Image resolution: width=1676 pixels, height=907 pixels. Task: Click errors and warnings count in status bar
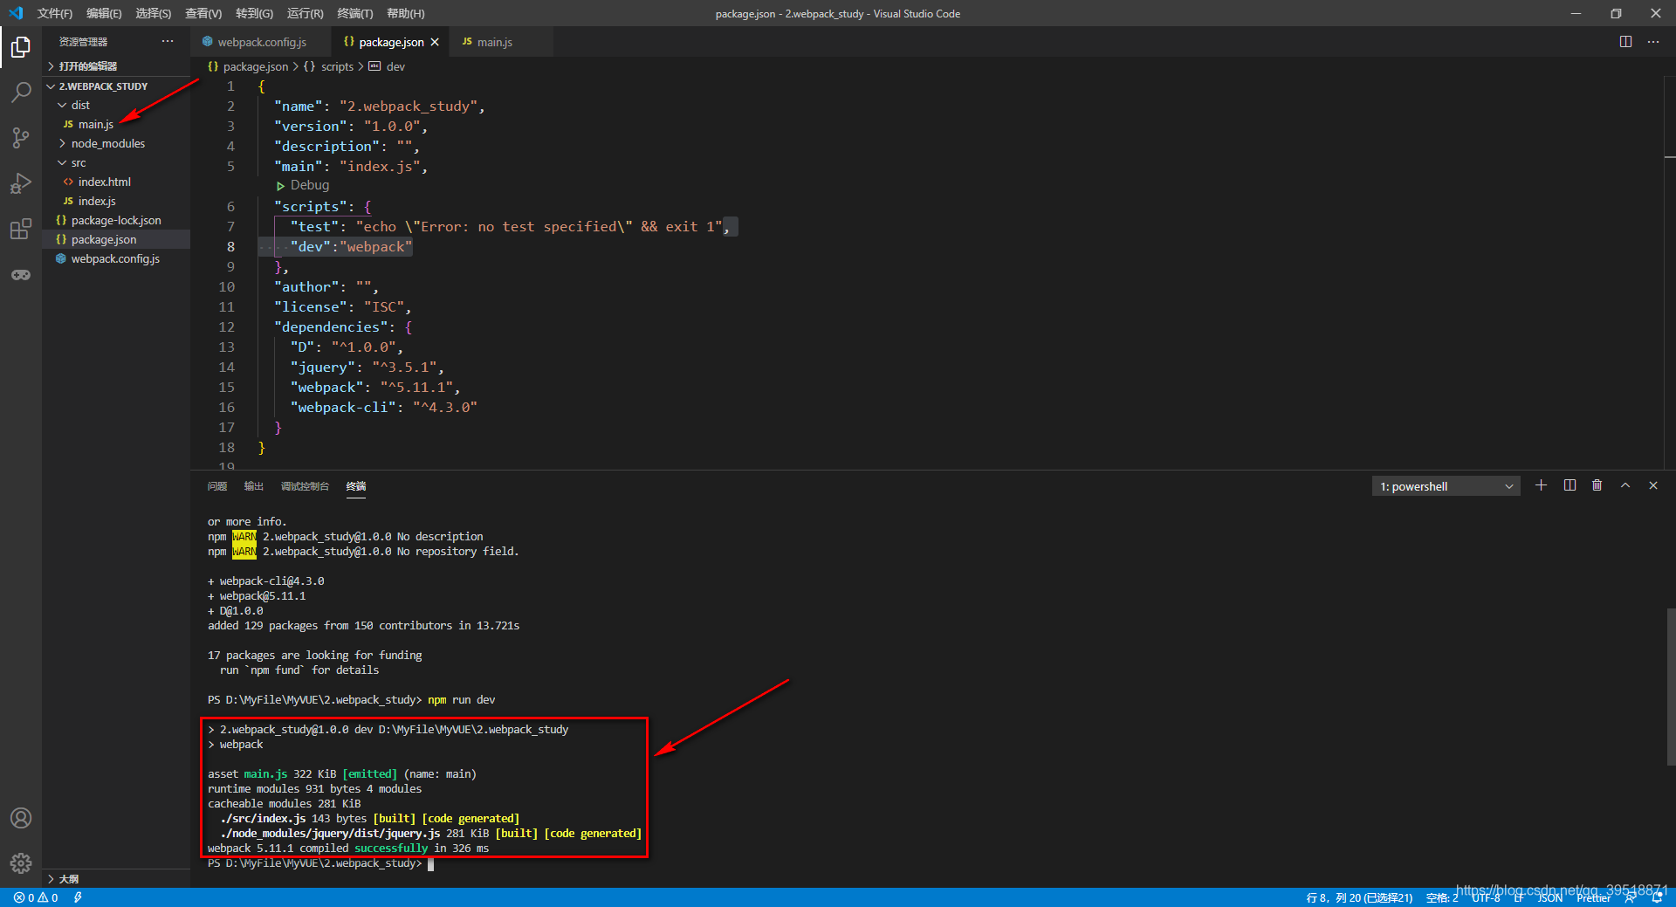36,897
